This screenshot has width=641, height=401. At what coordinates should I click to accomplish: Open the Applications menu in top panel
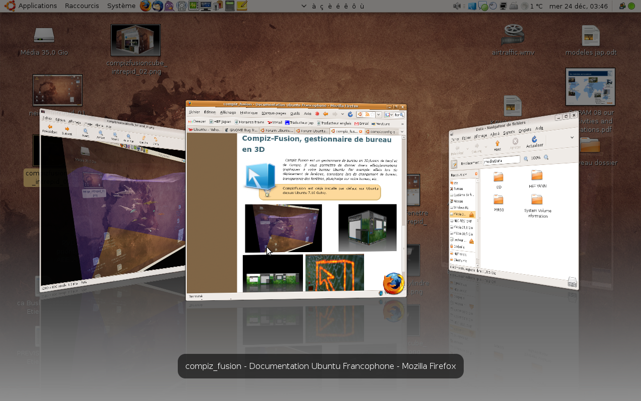click(31, 6)
